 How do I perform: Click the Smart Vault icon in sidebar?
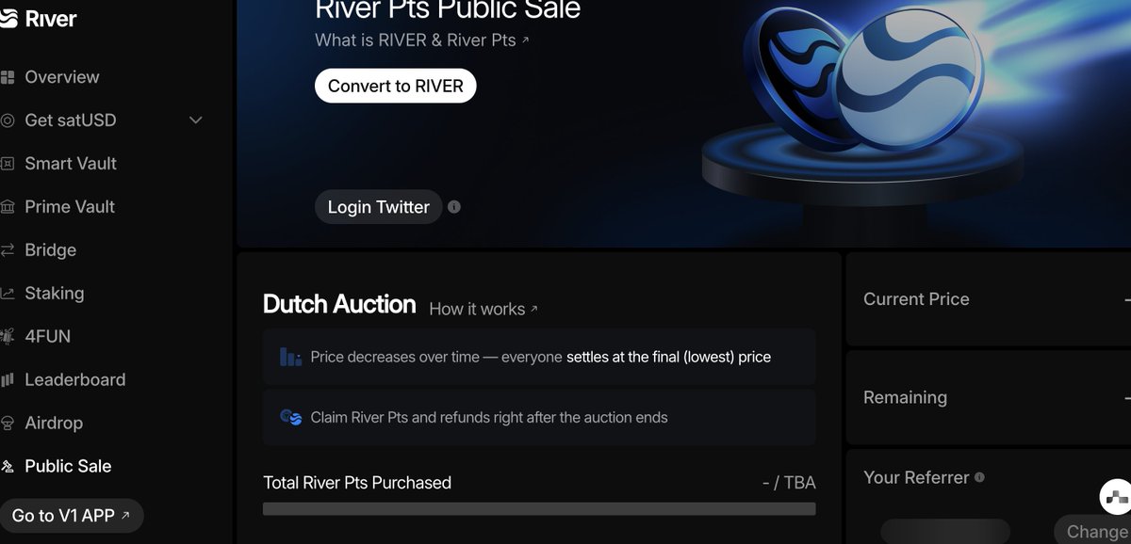point(8,164)
